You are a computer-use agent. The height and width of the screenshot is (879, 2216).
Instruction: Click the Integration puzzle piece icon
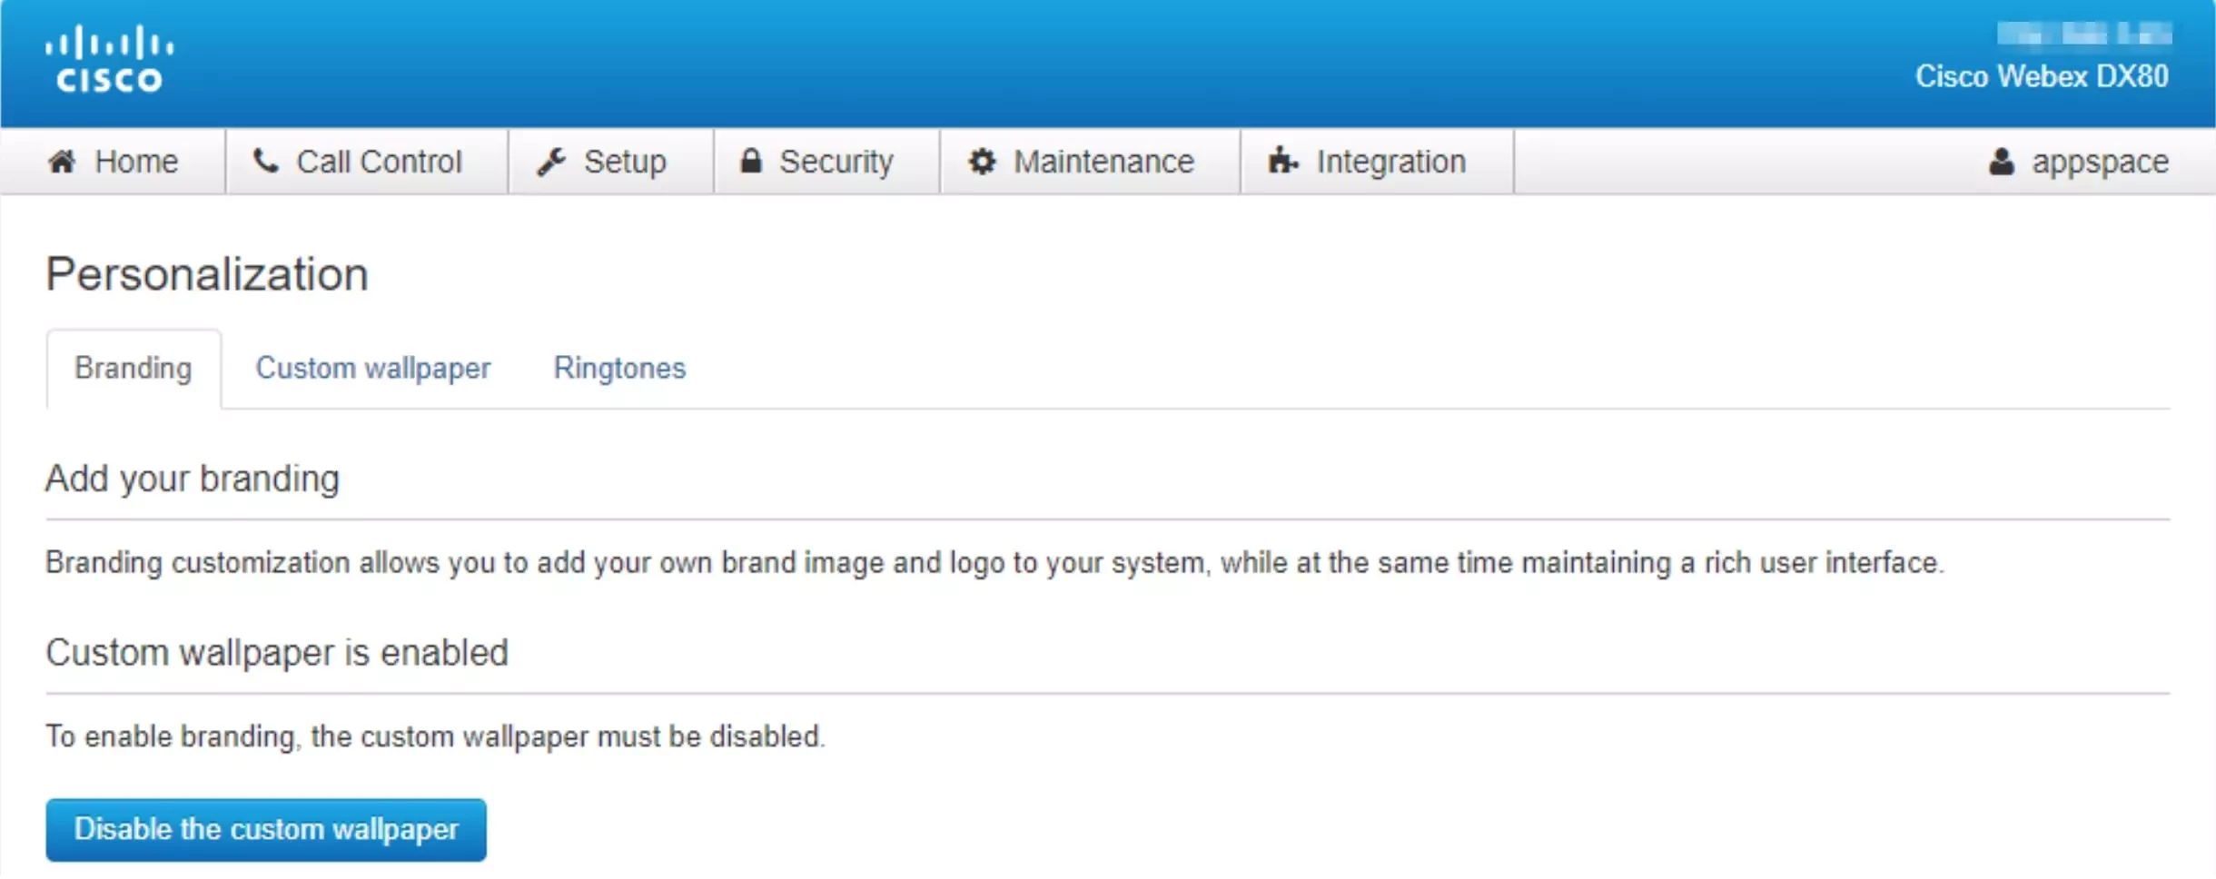pyautogui.click(x=1282, y=161)
